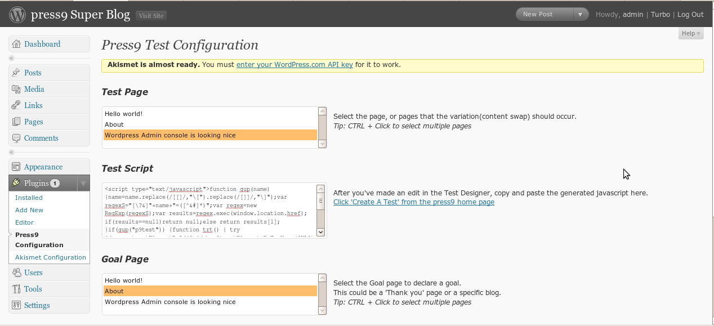Open the Posts menu
The height and width of the screenshot is (326, 714).
[49, 73]
